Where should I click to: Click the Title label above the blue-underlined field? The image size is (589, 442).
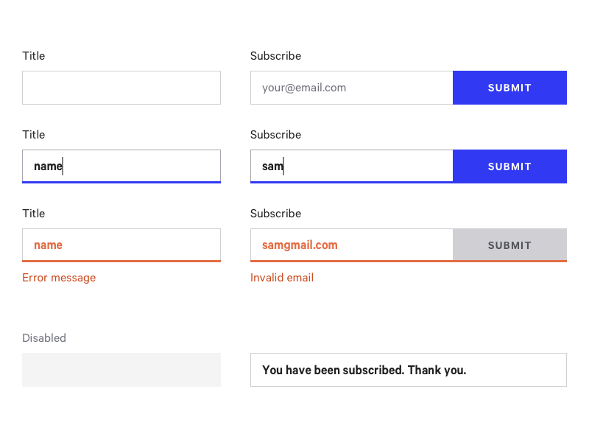[x=34, y=135]
